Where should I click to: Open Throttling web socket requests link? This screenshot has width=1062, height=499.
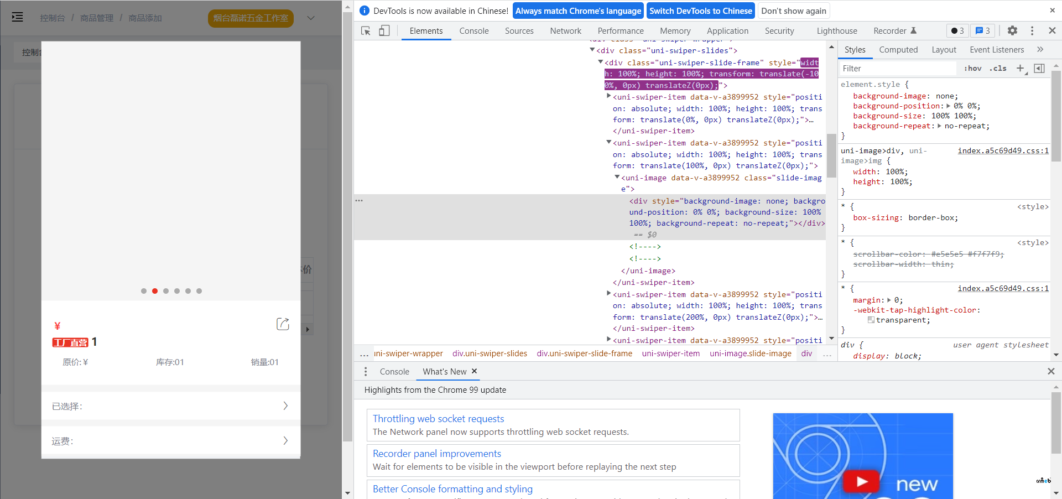click(438, 419)
